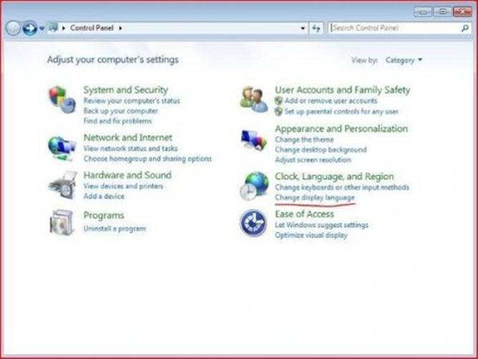Click shield icon beside Set up parental controls

click(278, 112)
